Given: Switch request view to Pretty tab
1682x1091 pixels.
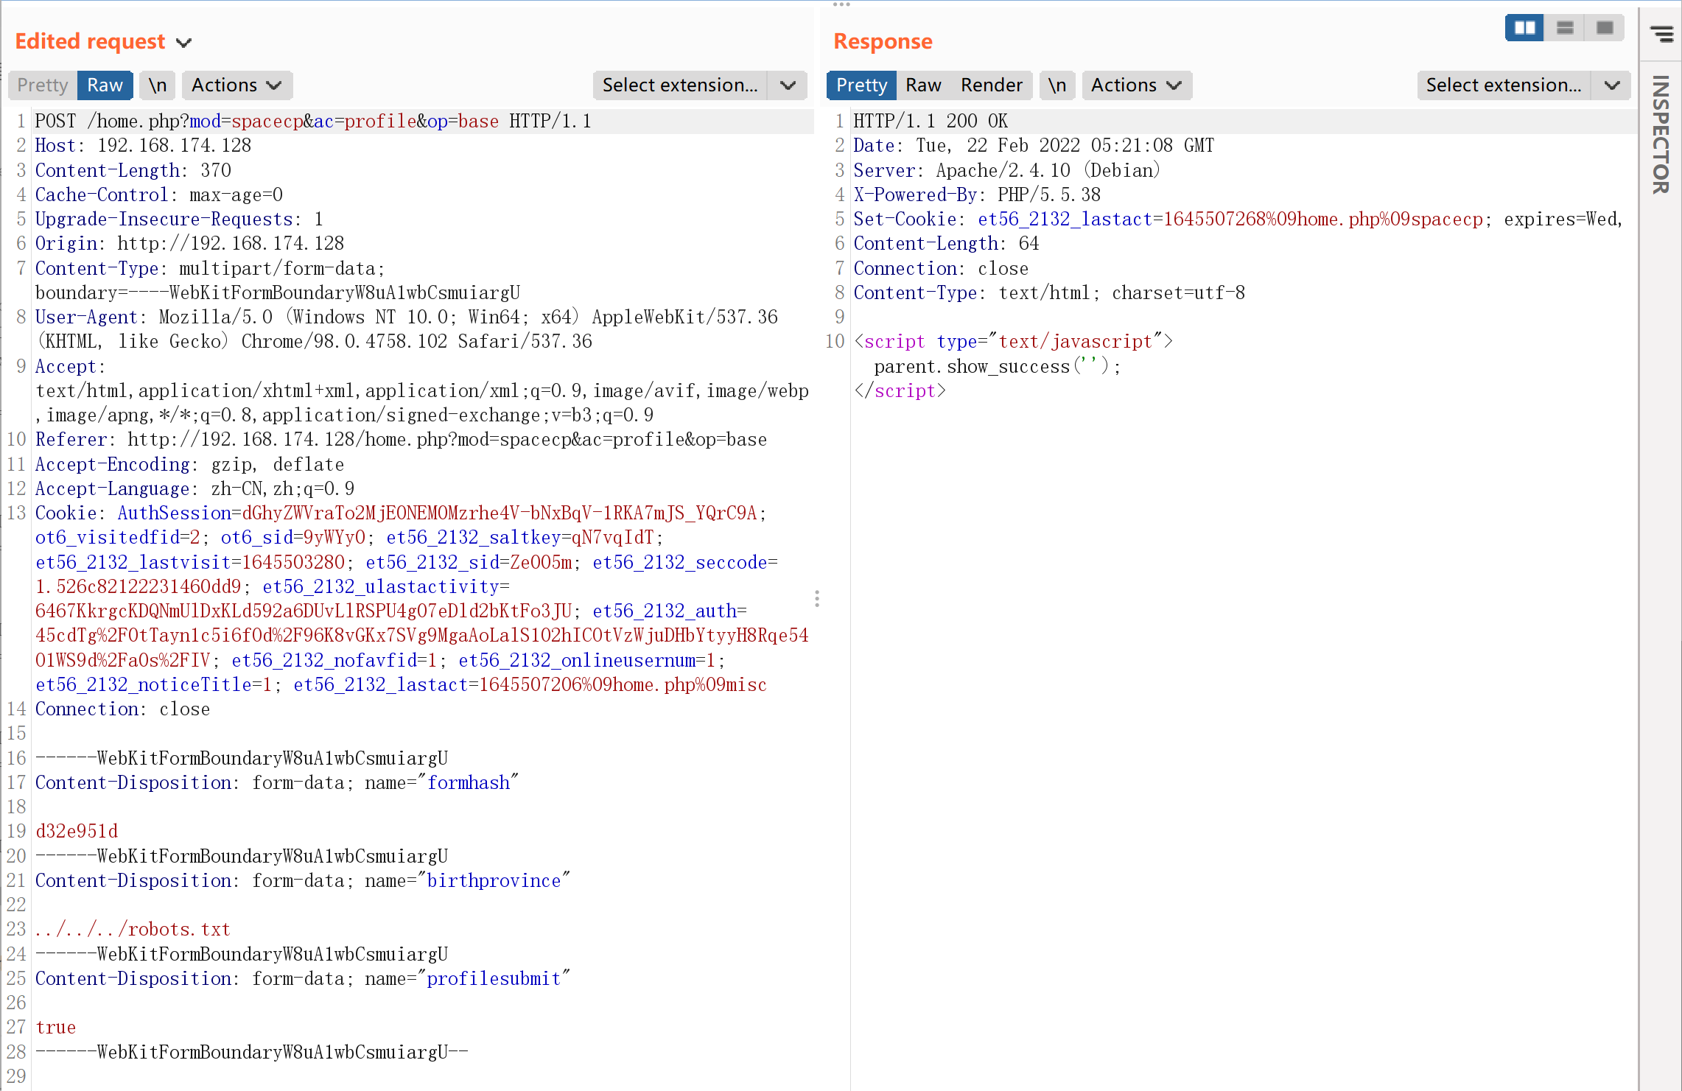Looking at the screenshot, I should 43,85.
